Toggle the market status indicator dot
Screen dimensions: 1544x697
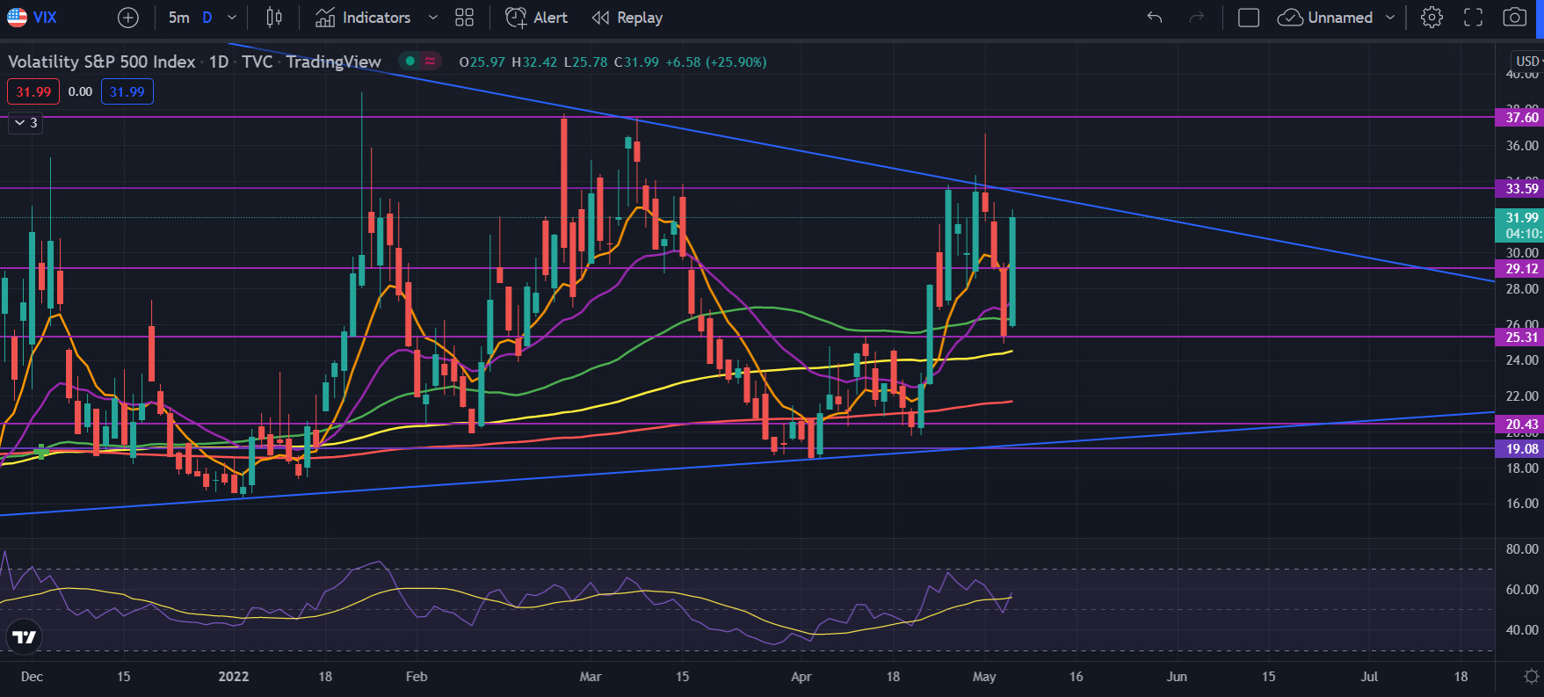(x=410, y=62)
